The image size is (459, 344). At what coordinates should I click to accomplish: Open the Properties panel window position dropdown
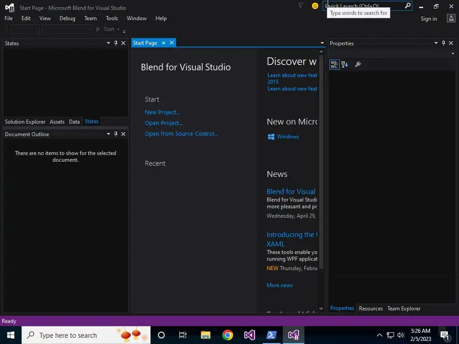(x=436, y=43)
